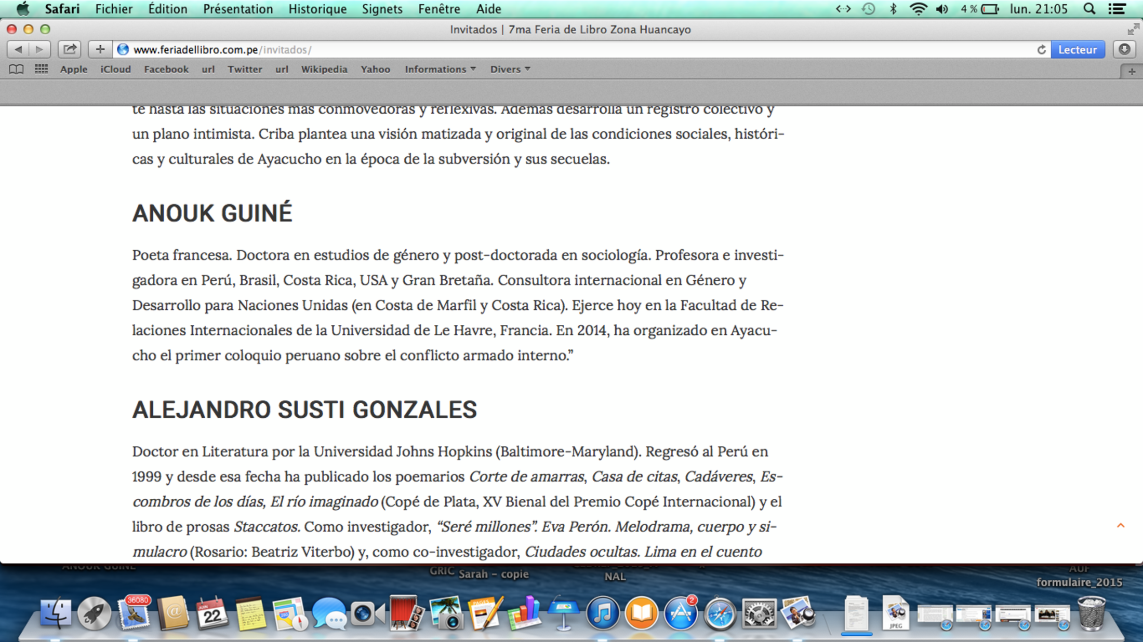Reload the page with refresh icon

pyautogui.click(x=1041, y=50)
